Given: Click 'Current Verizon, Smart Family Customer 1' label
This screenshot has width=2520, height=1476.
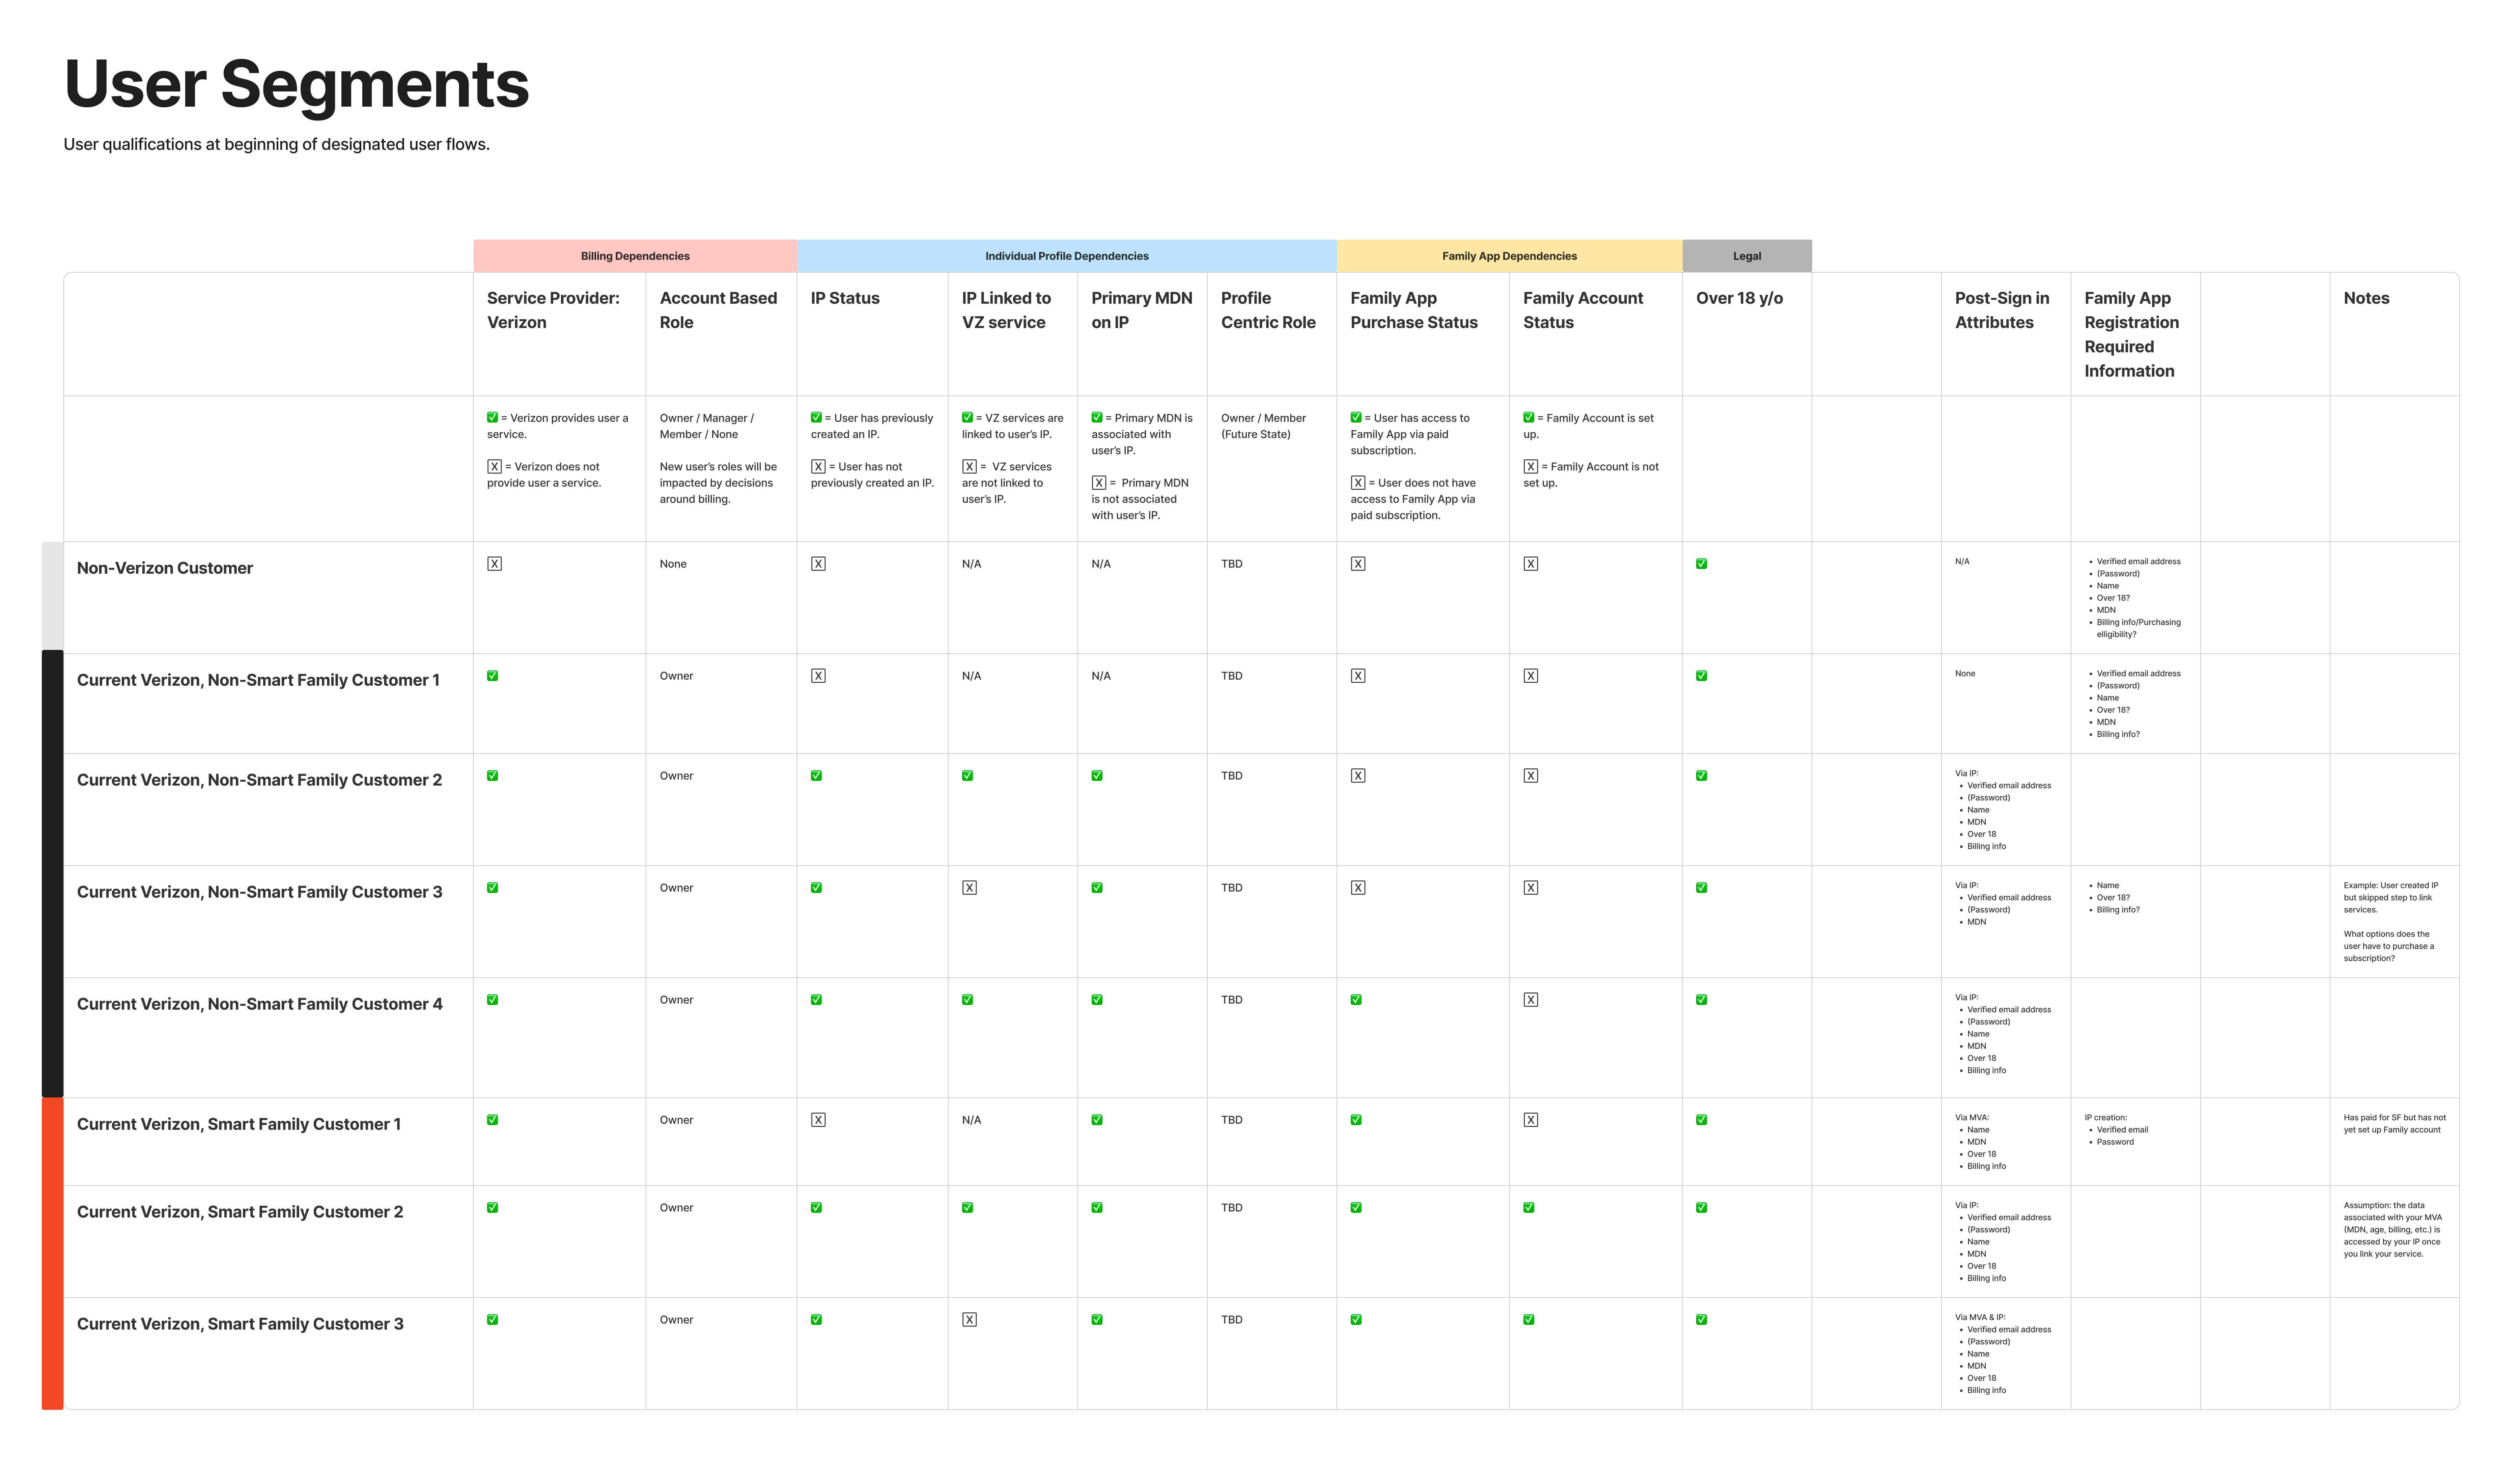Looking at the screenshot, I should 239,1124.
